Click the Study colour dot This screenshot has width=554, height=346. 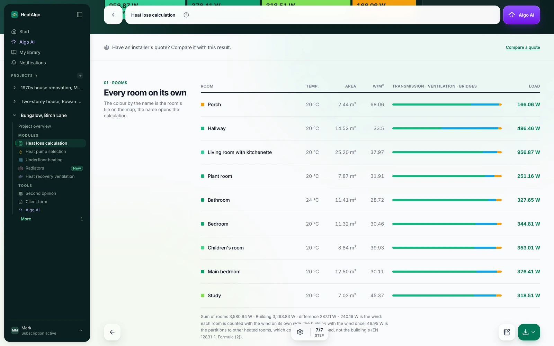[x=203, y=295]
